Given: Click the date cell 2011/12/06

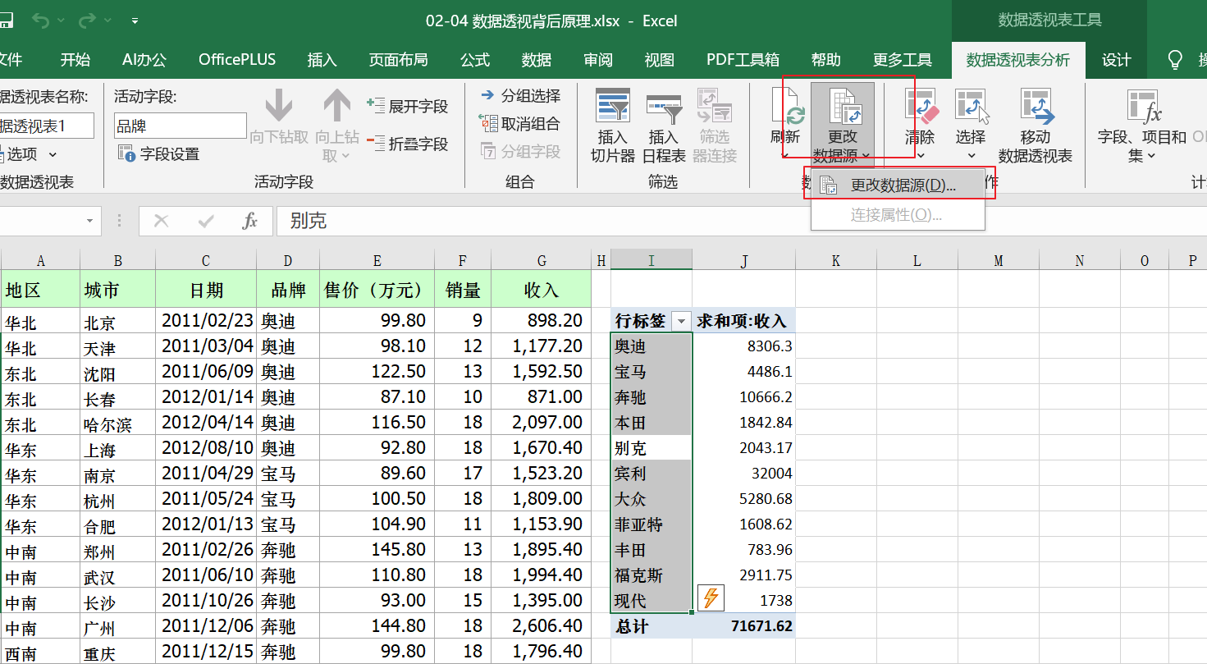Looking at the screenshot, I should tap(206, 627).
